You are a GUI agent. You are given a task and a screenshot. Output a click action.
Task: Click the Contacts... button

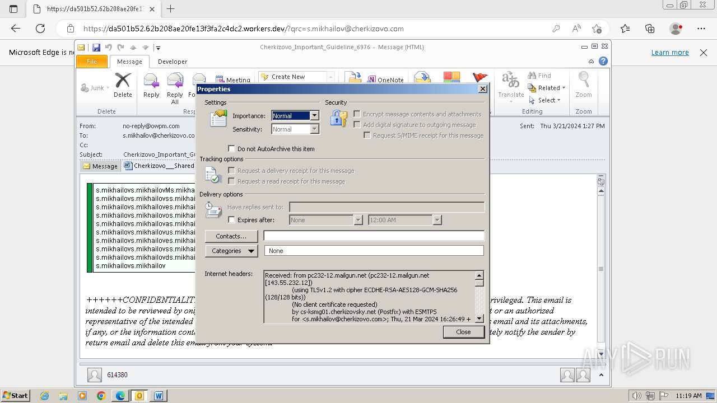(231, 236)
